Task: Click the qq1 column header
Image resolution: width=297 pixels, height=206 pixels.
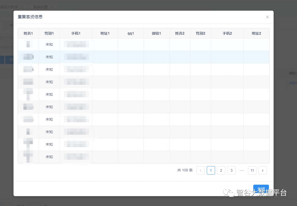Action: pos(131,33)
